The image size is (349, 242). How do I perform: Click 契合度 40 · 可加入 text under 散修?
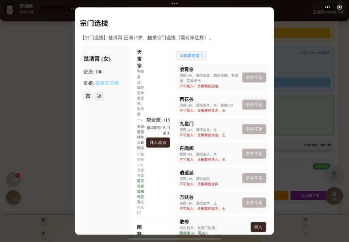coord(193,233)
